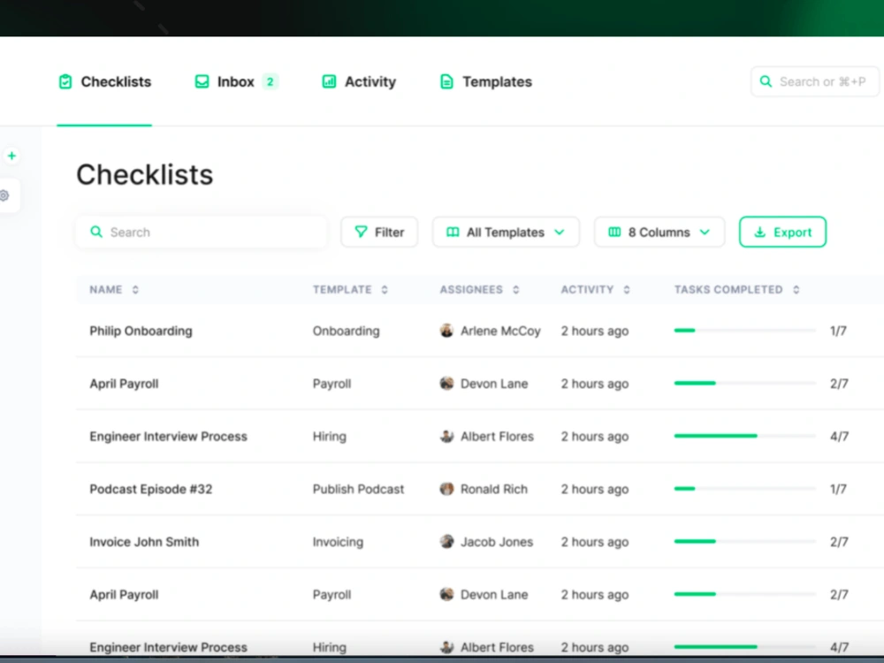Click the Invoice John Smith progress bar
Screen dimensions: 884x663
click(x=744, y=541)
